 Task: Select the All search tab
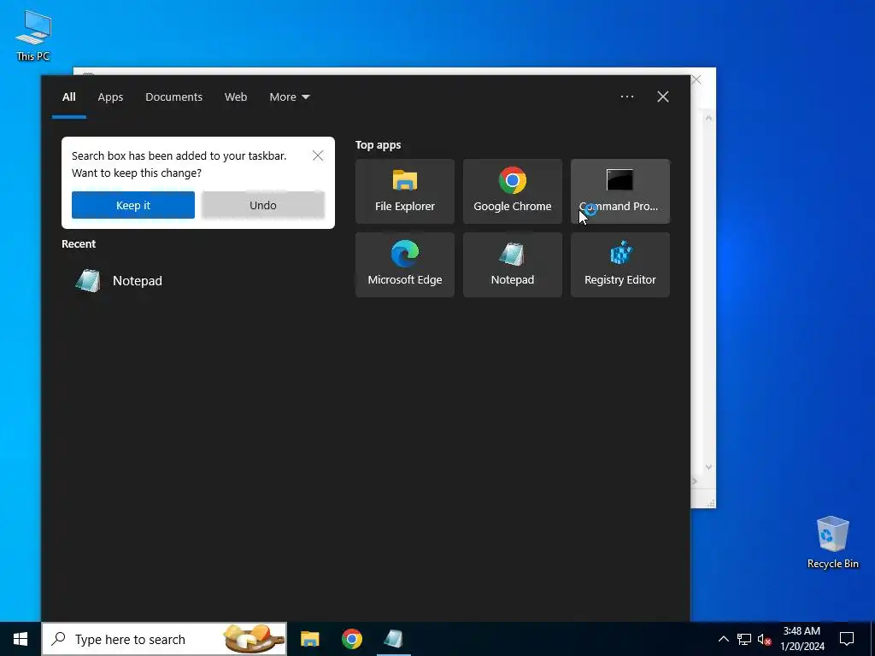tap(68, 97)
